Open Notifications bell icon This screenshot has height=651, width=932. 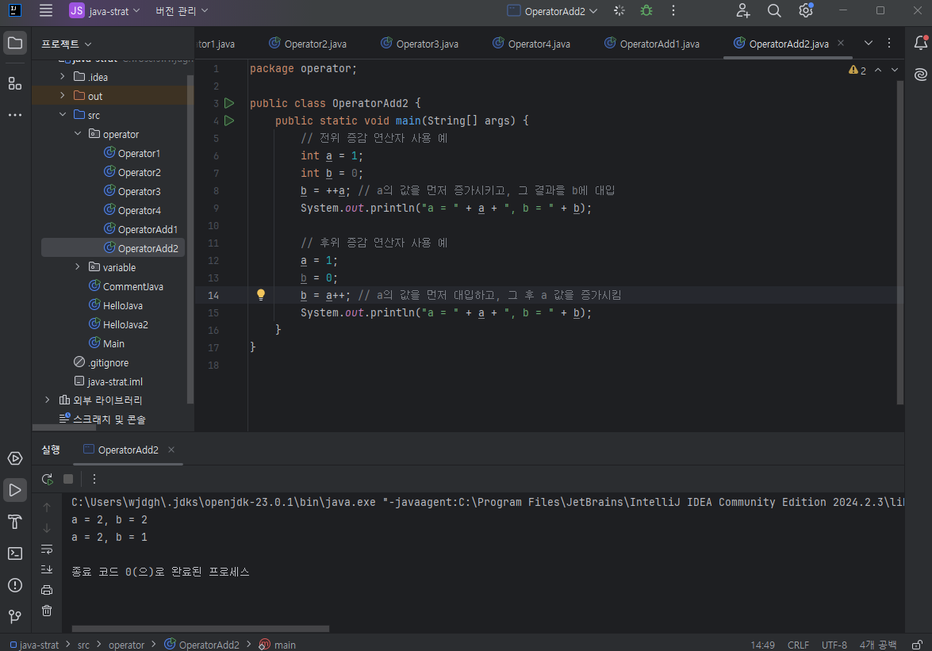point(921,43)
